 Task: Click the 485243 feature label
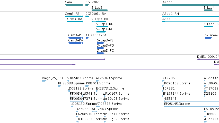pyautogui.click(x=170, y=99)
